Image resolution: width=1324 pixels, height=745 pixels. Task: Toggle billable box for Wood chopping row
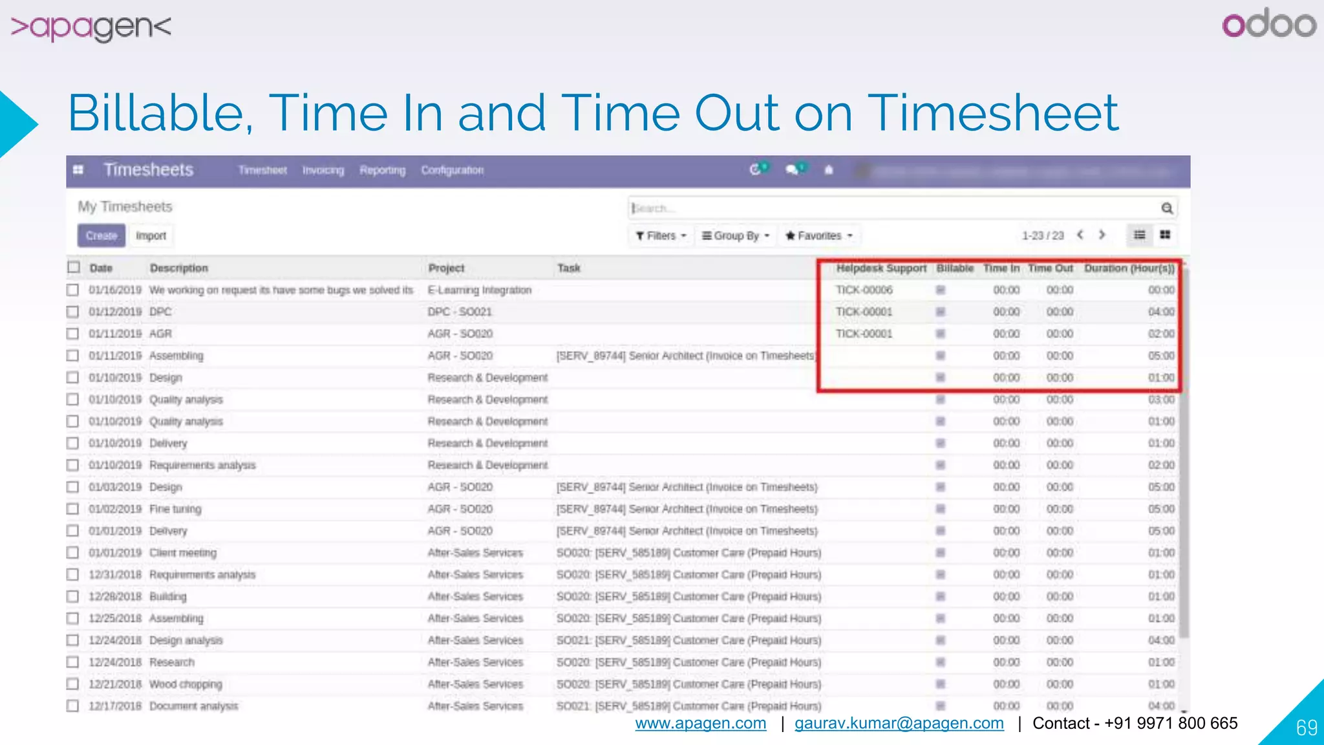(941, 684)
